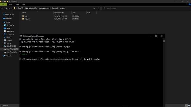Image resolution: width=191 pixels, height=107 pixels.
Task: Maximize the cmd.exe window
Action: (156, 36)
